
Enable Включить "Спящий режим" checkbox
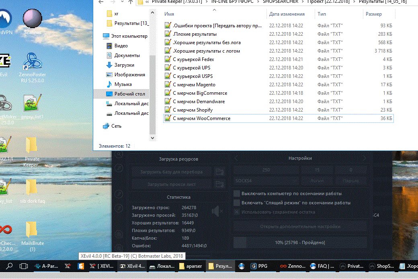pos(236,203)
